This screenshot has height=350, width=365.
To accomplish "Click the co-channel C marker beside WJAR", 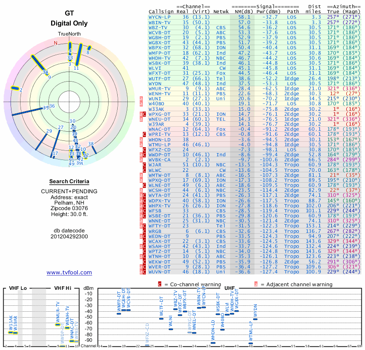I will (x=144, y=165).
